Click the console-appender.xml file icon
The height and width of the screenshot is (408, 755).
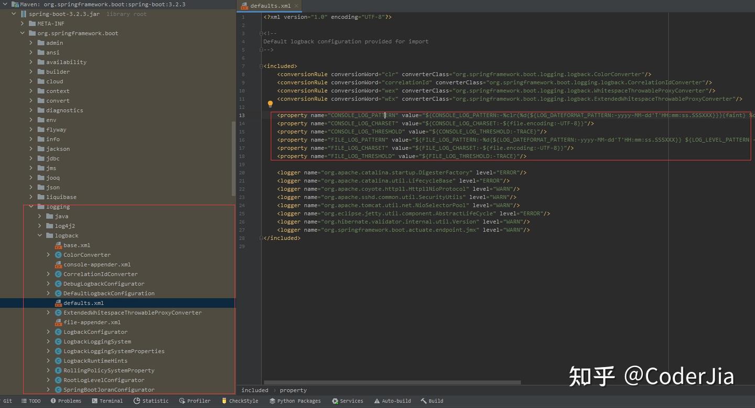click(58, 265)
